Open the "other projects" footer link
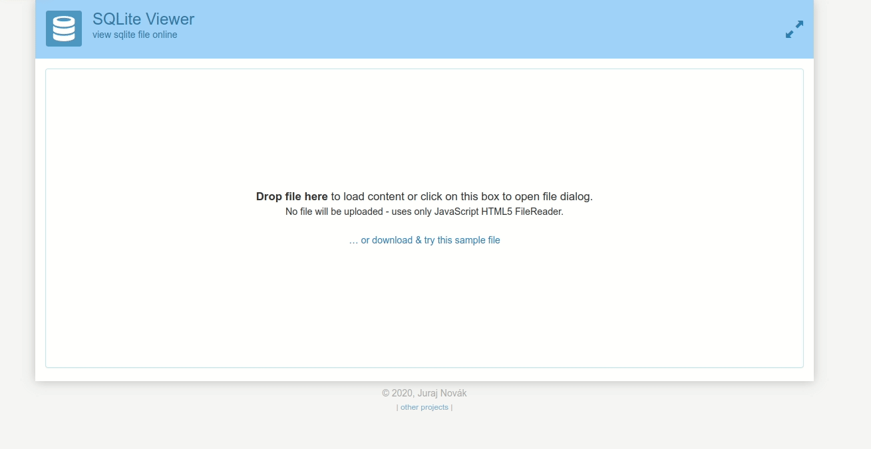Viewport: 871px width, 449px height. pyautogui.click(x=425, y=407)
